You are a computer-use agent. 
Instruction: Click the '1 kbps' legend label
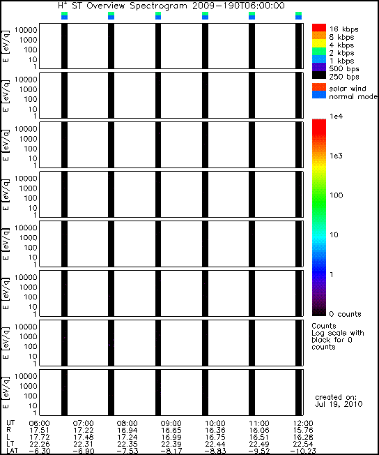341,61
